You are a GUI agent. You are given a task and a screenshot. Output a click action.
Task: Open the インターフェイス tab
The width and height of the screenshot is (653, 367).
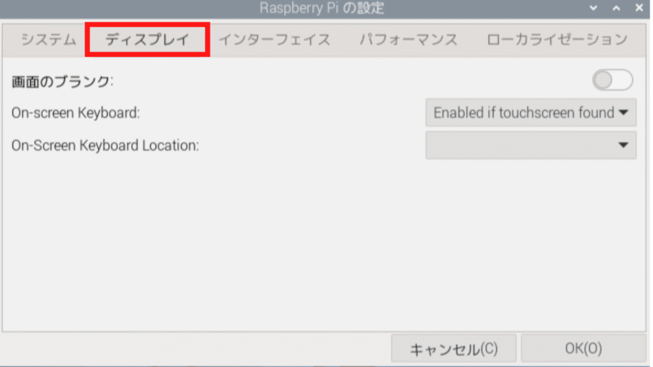(x=275, y=40)
